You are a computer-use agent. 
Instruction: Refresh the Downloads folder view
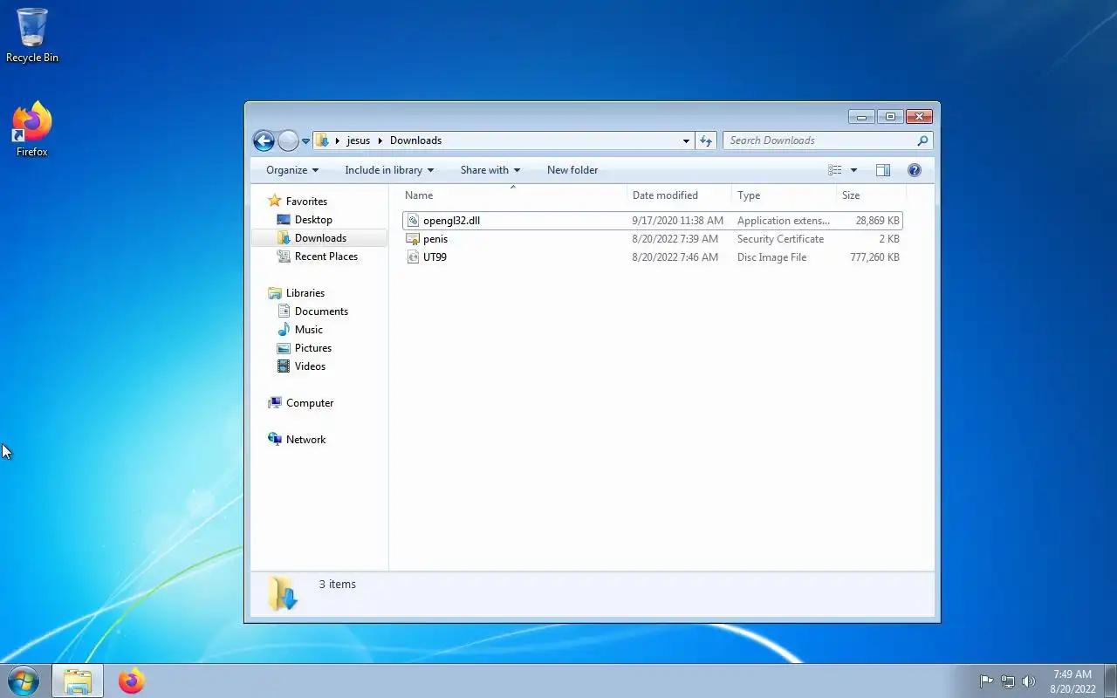click(x=706, y=140)
